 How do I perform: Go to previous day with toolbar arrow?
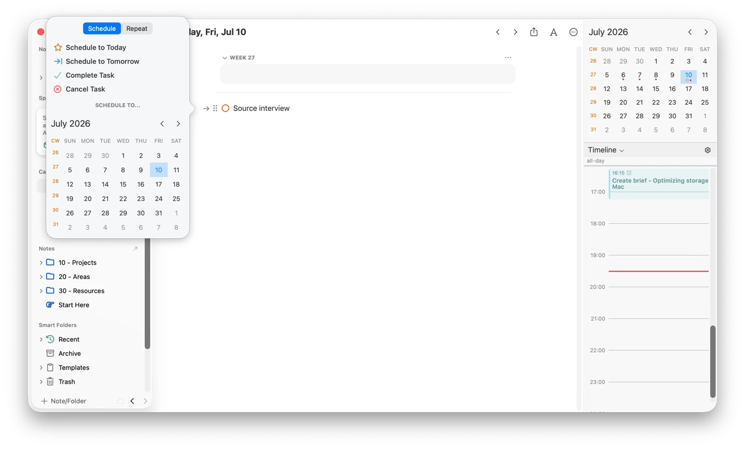498,32
